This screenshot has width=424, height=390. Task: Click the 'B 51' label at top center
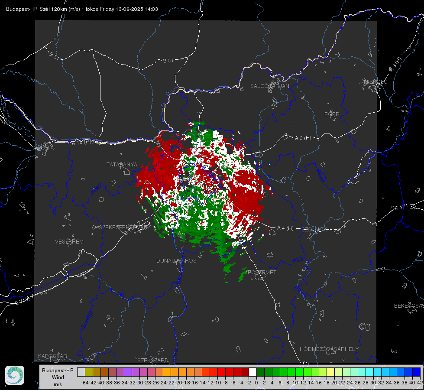168,61
